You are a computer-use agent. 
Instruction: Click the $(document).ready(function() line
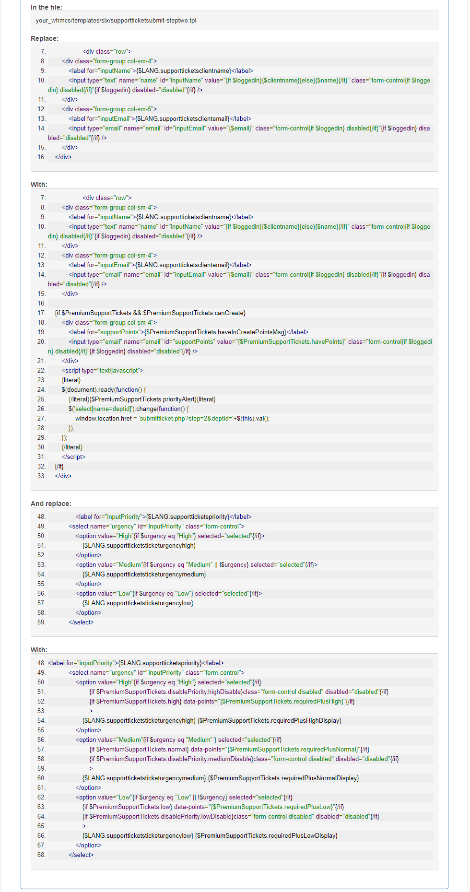pos(104,389)
